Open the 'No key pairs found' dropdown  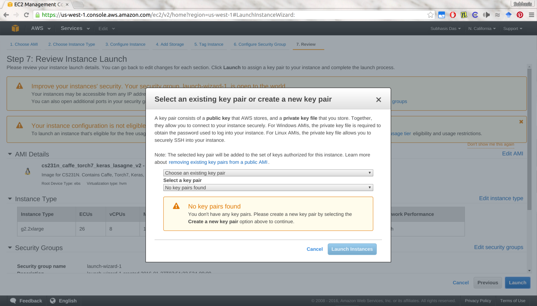tap(268, 188)
